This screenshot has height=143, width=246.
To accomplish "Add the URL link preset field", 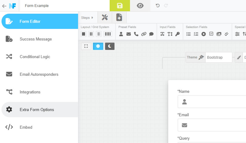I will coord(144,34).
